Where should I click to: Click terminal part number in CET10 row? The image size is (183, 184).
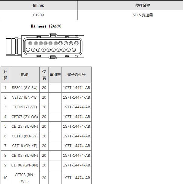click(x=76, y=136)
